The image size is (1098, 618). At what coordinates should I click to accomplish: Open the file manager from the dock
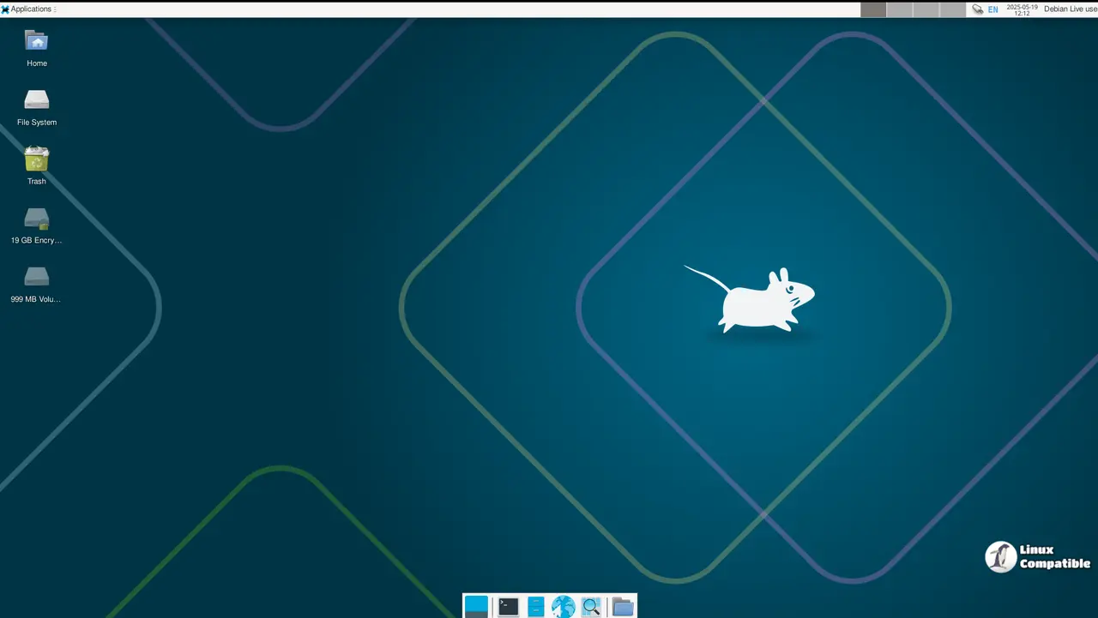(x=535, y=606)
